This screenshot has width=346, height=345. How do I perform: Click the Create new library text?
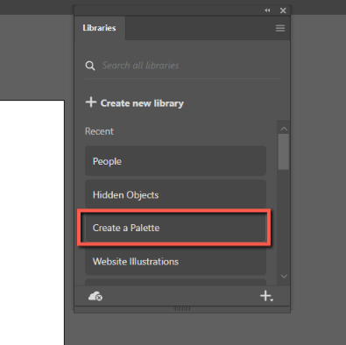coord(142,103)
